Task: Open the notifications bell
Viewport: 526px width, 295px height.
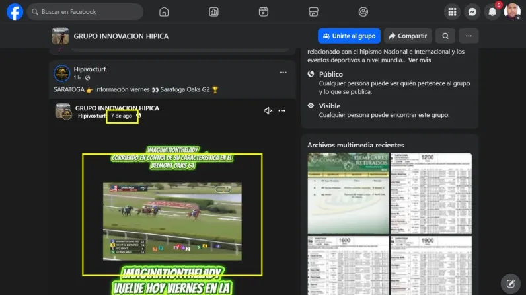Action: [492, 12]
